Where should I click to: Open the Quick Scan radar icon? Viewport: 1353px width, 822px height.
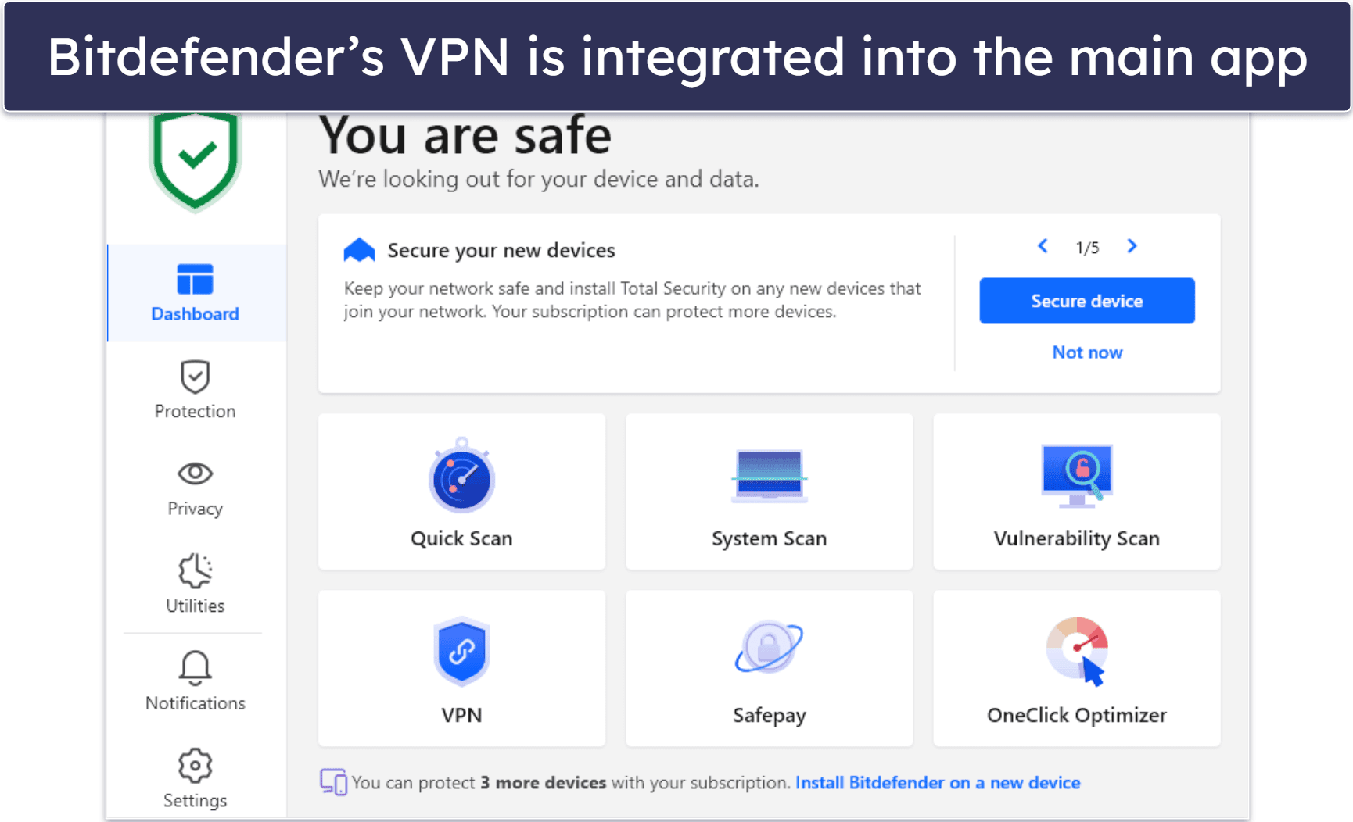pyautogui.click(x=461, y=477)
